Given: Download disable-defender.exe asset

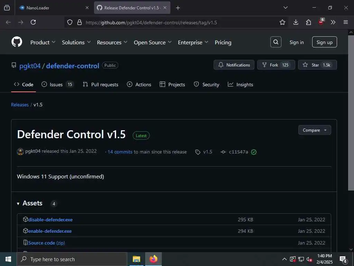Looking at the screenshot, I should coord(50,220).
